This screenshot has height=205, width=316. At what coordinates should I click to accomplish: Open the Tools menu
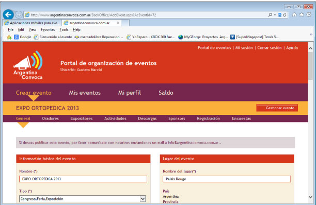pyautogui.click(x=64, y=29)
